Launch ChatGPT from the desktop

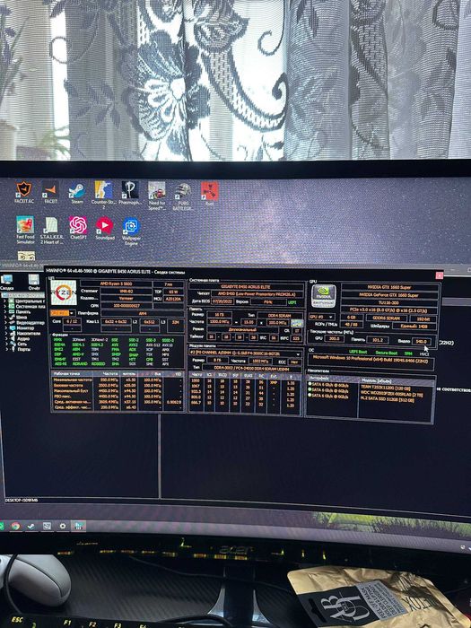click(x=78, y=228)
